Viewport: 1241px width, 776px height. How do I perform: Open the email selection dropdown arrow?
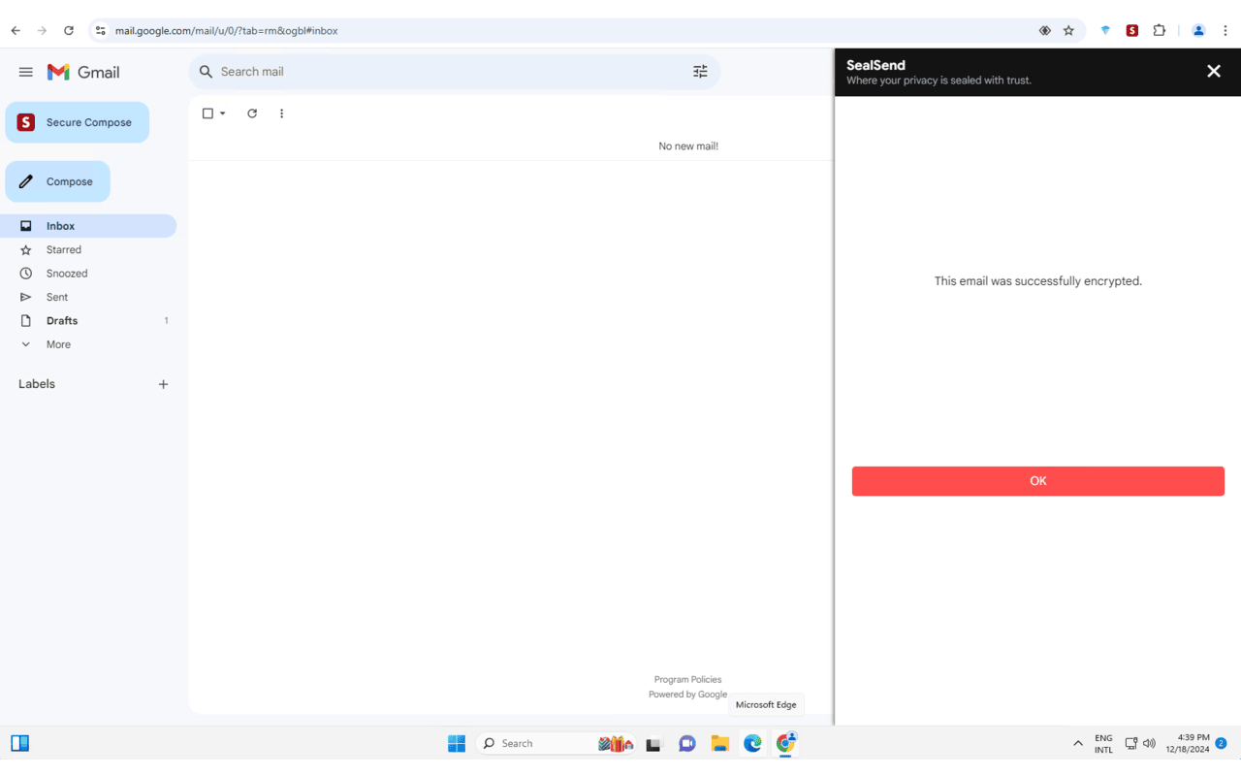click(x=221, y=113)
